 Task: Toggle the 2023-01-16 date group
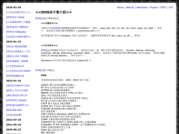(x=14, y=81)
